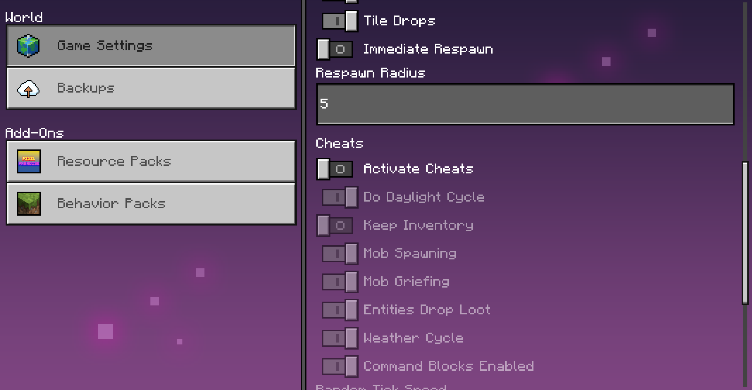752x390 pixels.
Task: Disable the Tile Drops toggle
Action: 340,21
